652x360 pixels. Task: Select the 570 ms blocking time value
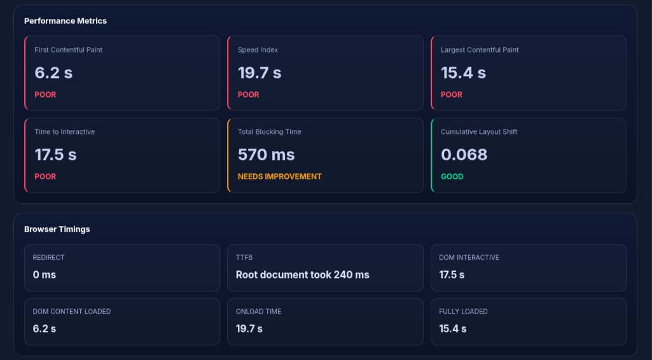(x=266, y=154)
